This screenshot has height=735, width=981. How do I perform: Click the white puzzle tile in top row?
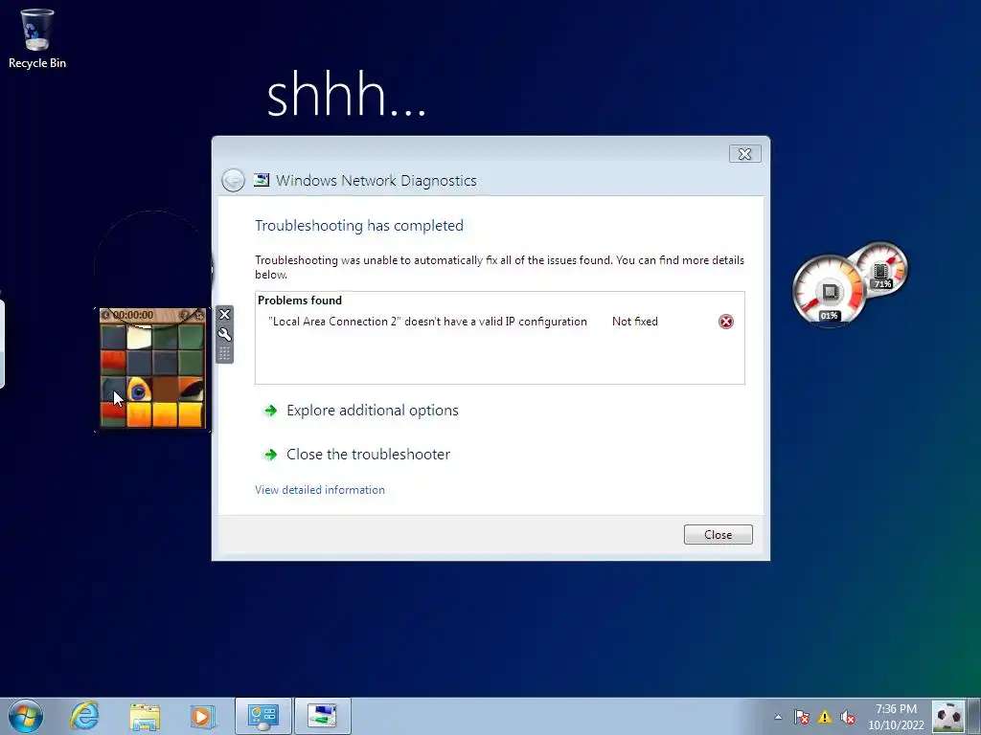pos(139,337)
